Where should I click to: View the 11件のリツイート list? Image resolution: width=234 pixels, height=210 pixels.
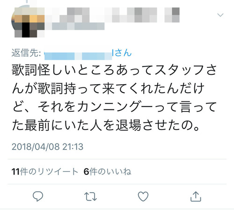click(45, 172)
